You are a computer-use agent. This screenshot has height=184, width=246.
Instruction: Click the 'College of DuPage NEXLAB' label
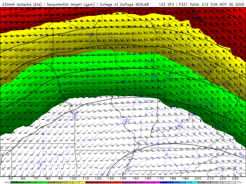tap(124, 4)
